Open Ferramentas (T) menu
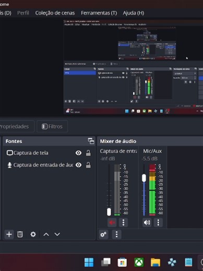 99,13
